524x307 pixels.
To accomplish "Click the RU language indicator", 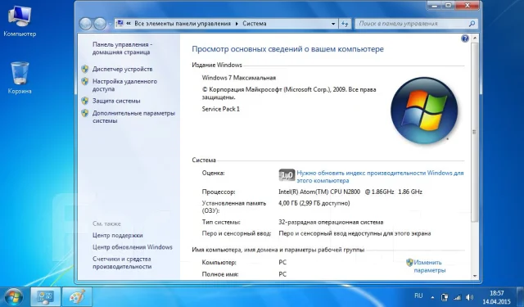I will pyautogui.click(x=418, y=296).
